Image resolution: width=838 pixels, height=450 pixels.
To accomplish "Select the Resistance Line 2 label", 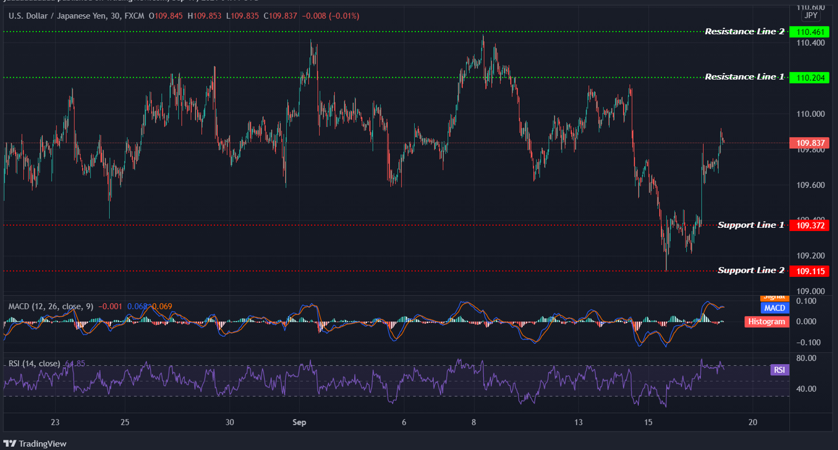I will click(744, 32).
